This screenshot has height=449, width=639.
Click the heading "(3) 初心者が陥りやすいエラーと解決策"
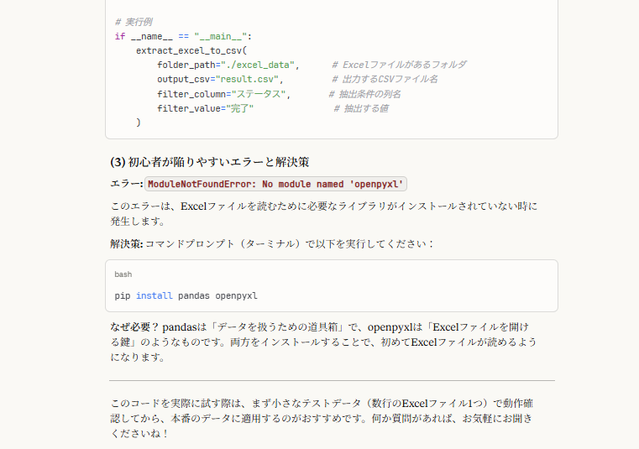coord(215,162)
